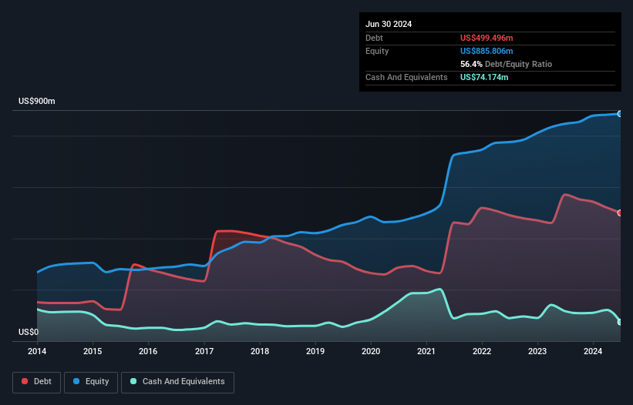The width and height of the screenshot is (633, 405).
Task: Click the Jun 30 2024 tooltip date
Action: point(389,24)
